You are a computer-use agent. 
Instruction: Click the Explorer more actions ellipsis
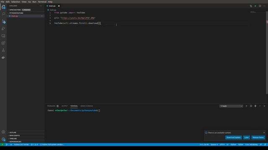[x=41, y=6]
